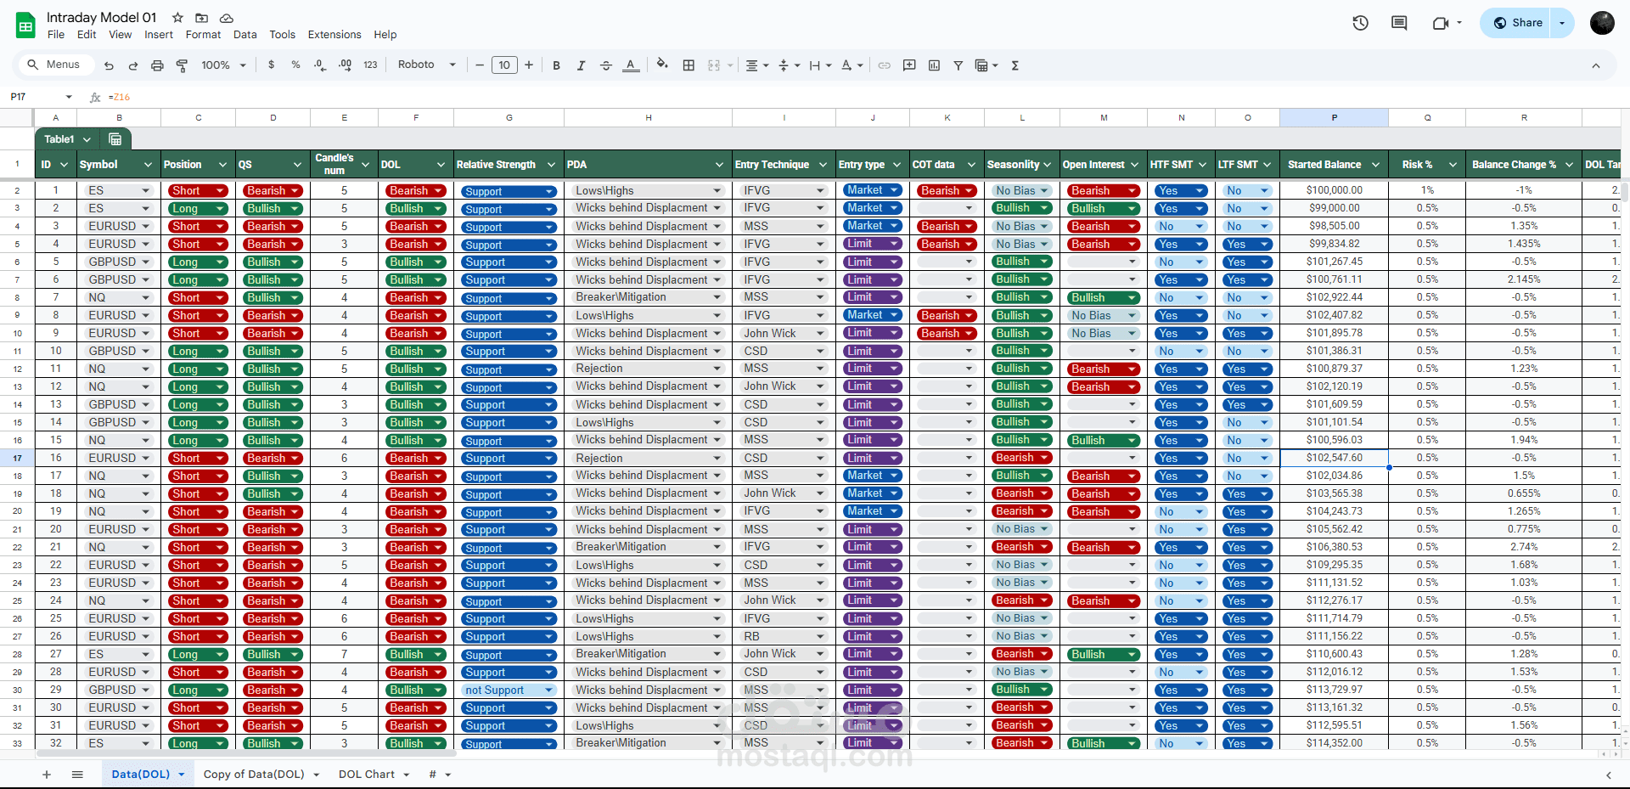This screenshot has width=1630, height=789.
Task: Format as percent with percent icon
Action: (295, 65)
